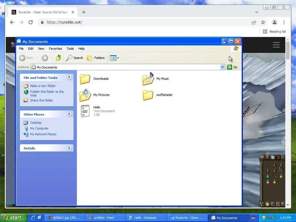
Task: Expand the Details panel
Action: pyautogui.click(x=69, y=148)
